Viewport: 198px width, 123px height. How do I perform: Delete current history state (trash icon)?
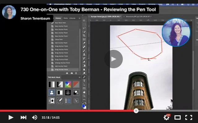[x=76, y=73]
